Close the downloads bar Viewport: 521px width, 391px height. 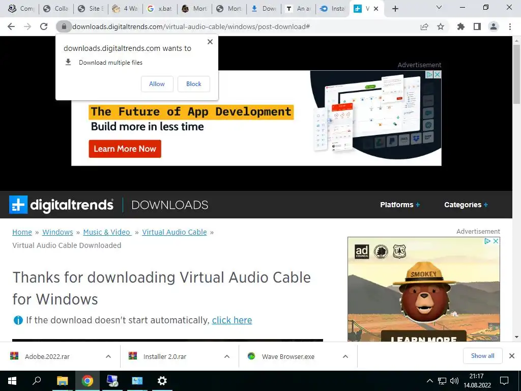512,356
